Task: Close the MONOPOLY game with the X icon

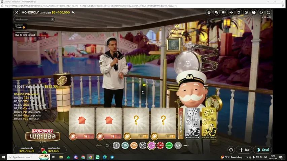Action: click(17, 12)
